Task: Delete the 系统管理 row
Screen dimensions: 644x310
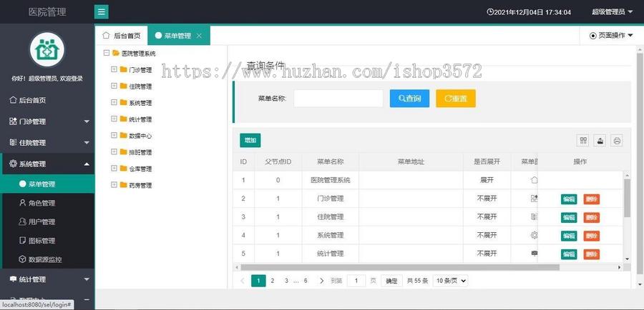Action: (592, 236)
